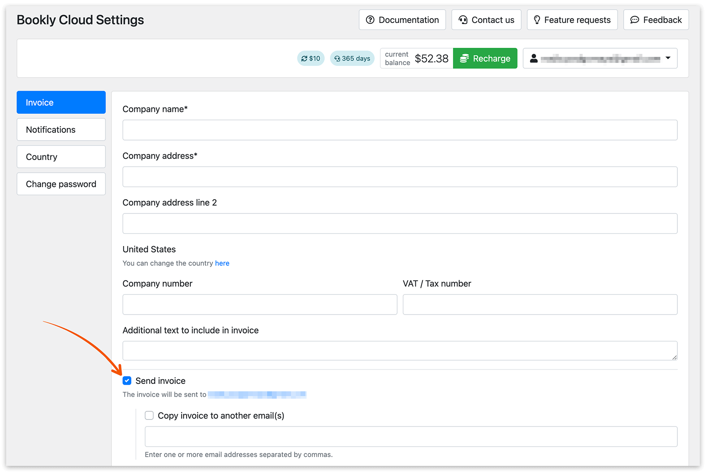This screenshot has height=472, width=706.
Task: Click the VAT / Tax number field
Action: click(540, 305)
